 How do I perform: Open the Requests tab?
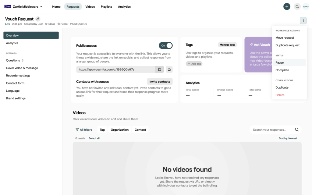tap(73, 7)
